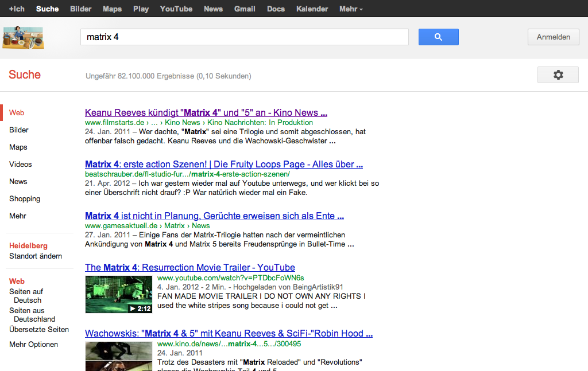Open Maps in the top bar

[112, 9]
